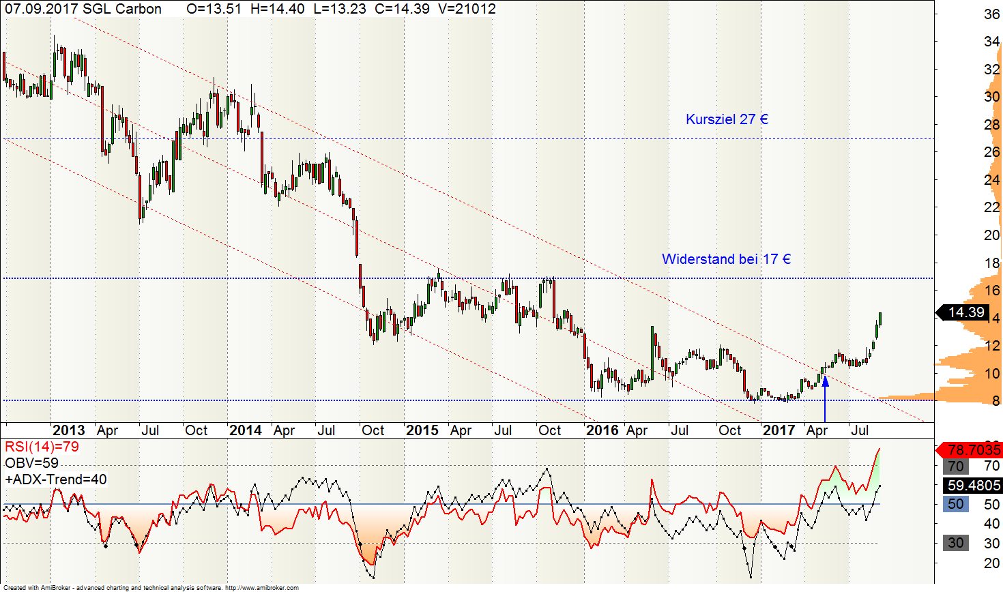The width and height of the screenshot is (1003, 592).
Task: Click the 2013 year label on time axis
Action: click(x=69, y=430)
